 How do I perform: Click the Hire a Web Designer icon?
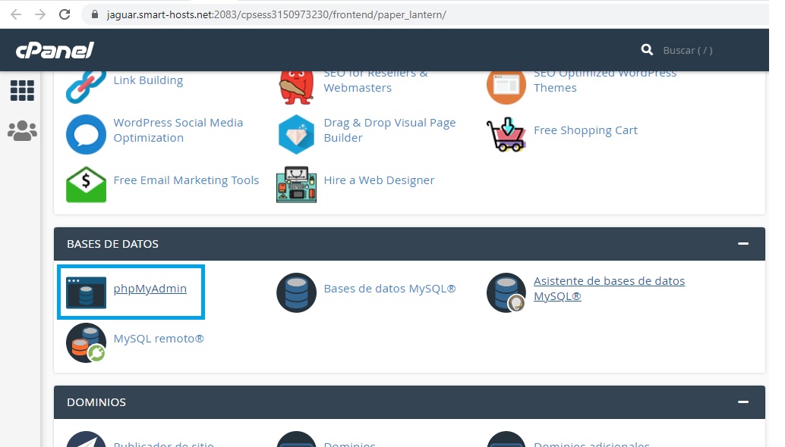click(296, 184)
